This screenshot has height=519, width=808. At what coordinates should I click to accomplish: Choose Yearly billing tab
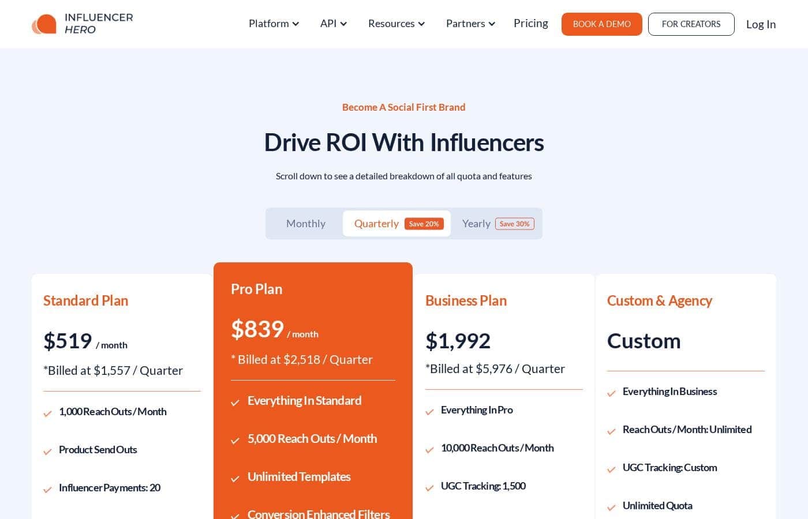pyautogui.click(x=498, y=223)
